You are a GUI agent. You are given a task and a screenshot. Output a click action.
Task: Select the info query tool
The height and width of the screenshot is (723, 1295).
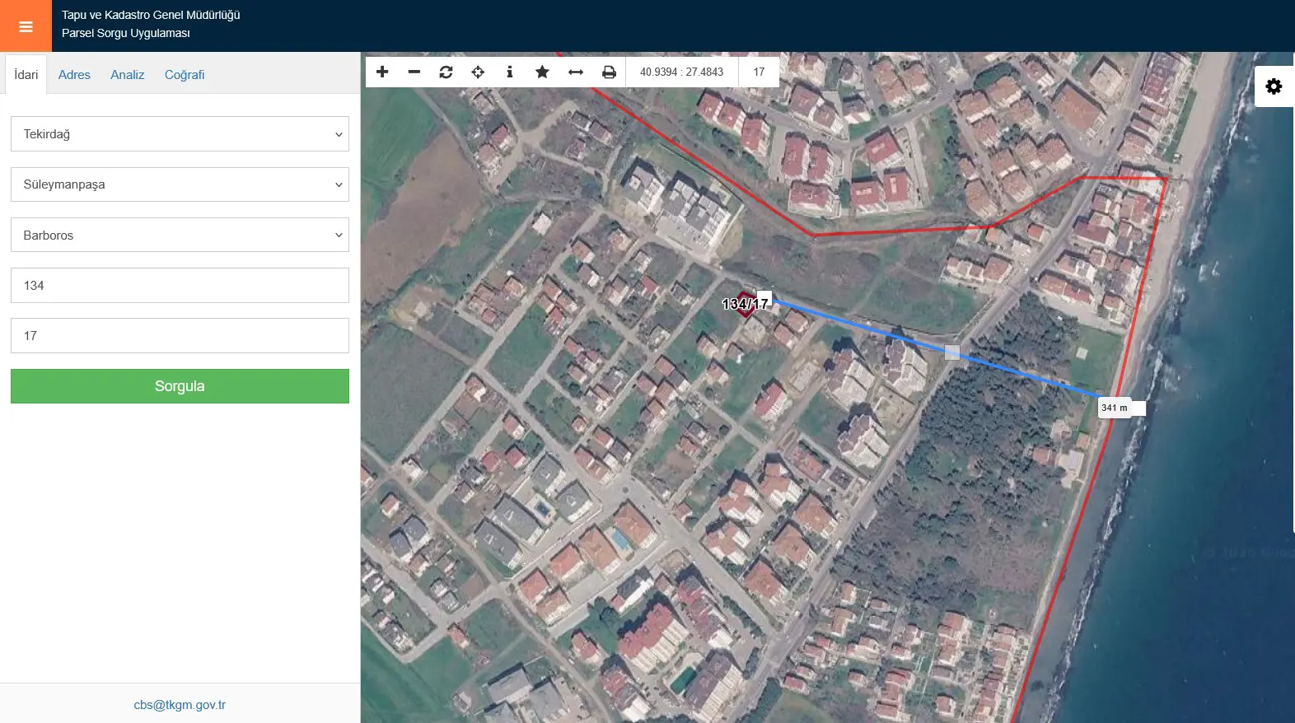point(510,72)
